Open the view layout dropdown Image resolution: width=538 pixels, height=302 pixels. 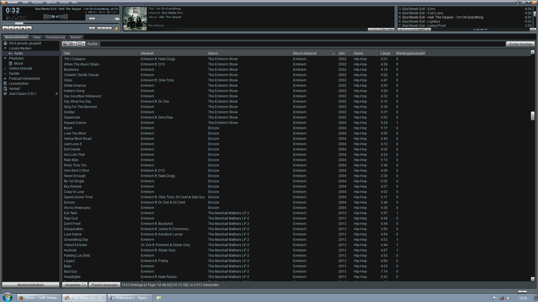[72, 44]
